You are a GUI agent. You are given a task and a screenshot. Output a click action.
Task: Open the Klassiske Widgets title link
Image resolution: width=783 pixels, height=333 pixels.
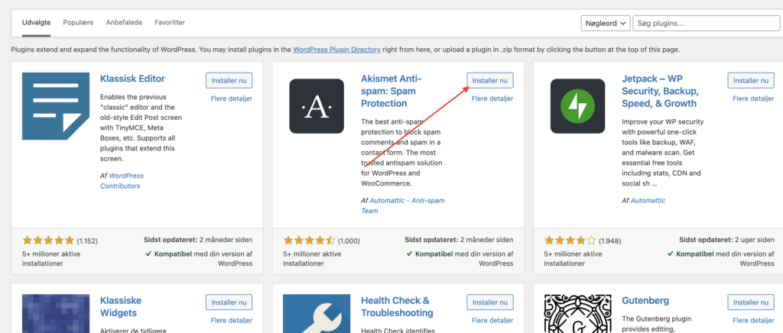121,306
